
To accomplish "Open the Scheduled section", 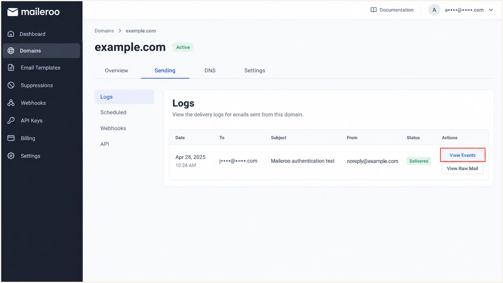I will (x=113, y=112).
